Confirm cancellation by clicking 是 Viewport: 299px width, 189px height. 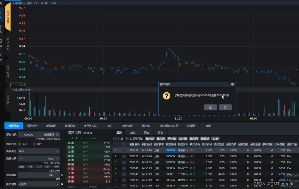coord(210,107)
